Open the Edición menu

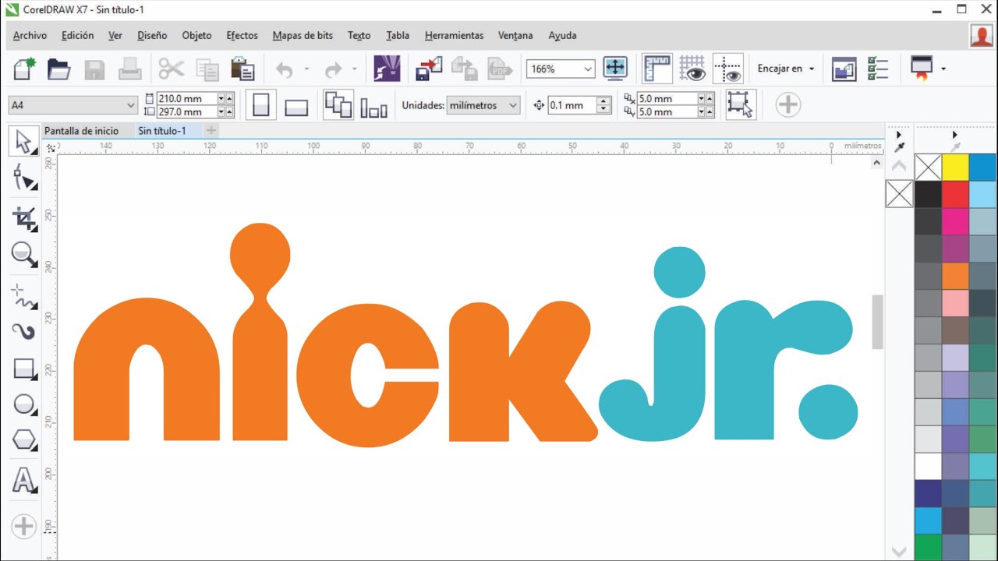click(x=77, y=36)
